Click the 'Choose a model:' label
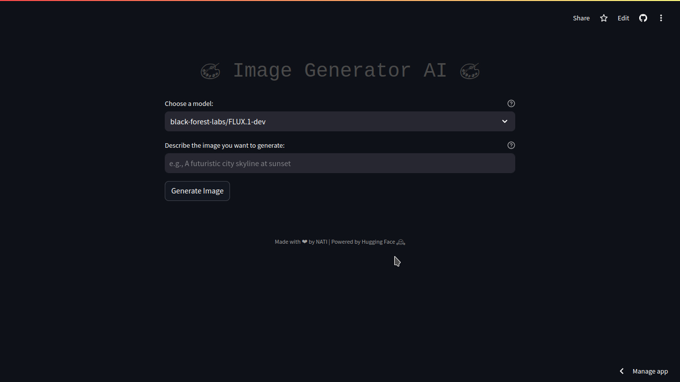This screenshot has width=680, height=382. [189, 103]
